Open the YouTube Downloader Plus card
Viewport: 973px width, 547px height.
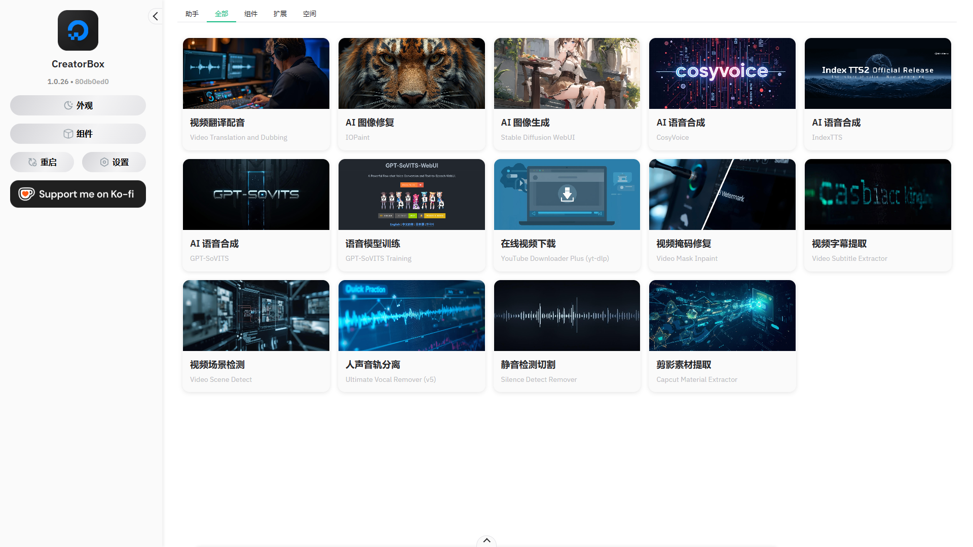click(x=567, y=215)
